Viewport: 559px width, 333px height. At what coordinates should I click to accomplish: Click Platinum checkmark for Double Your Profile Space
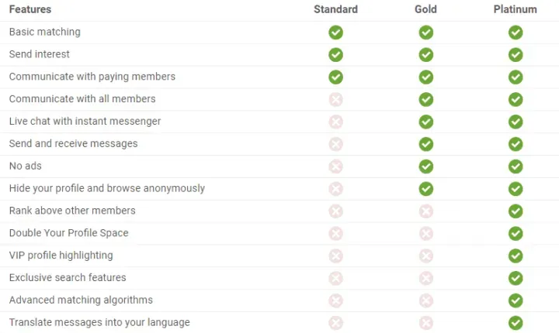point(516,234)
